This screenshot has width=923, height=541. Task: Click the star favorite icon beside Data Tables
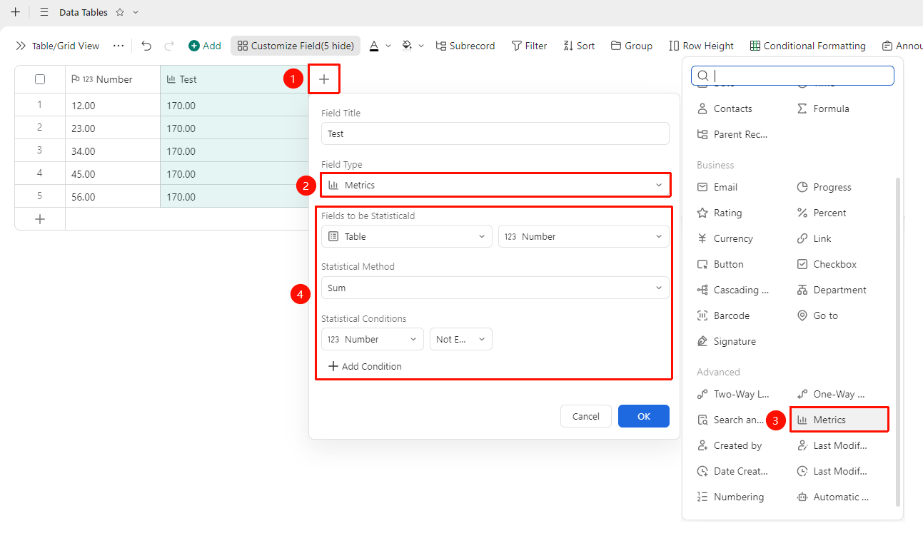(120, 12)
